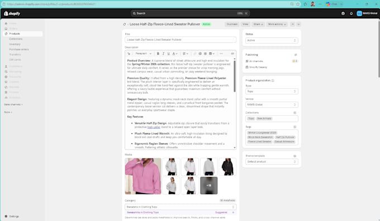Follow the high-collar link in description
The height and width of the screenshot is (221, 380).
click(x=154, y=127)
